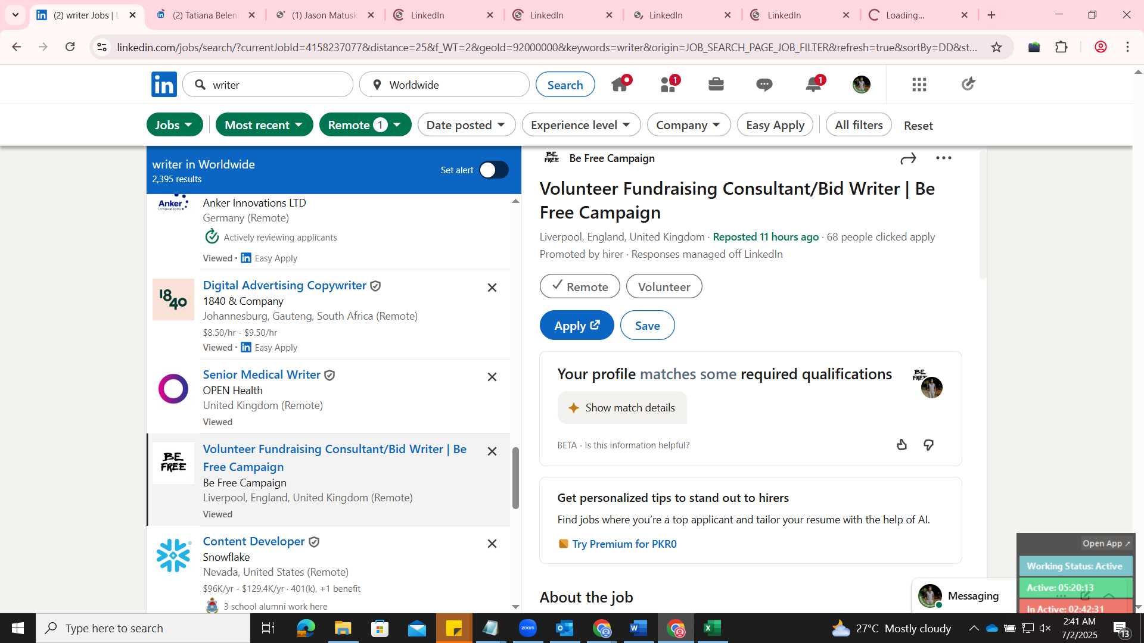Screen dimensions: 1144x643
Task: Save the Be Free Campaign job
Action: tap(647, 325)
